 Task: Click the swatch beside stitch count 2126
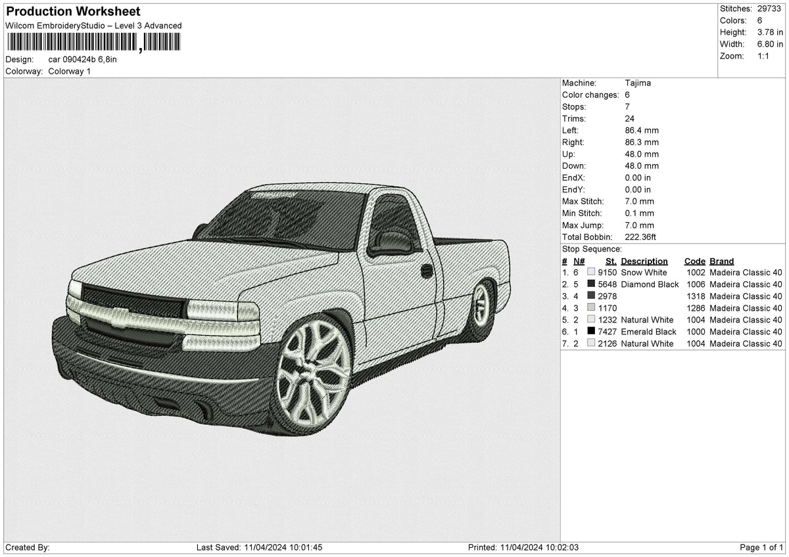591,343
